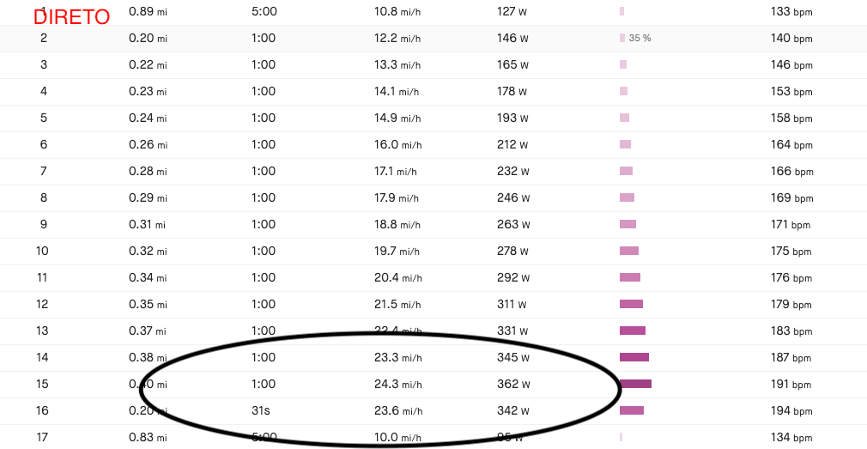Click the 35 % power bar in lap 2
This screenshot has height=449, width=867.
tap(622, 38)
